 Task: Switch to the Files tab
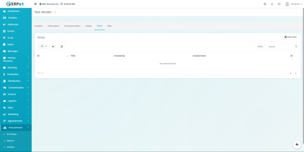click(109, 26)
